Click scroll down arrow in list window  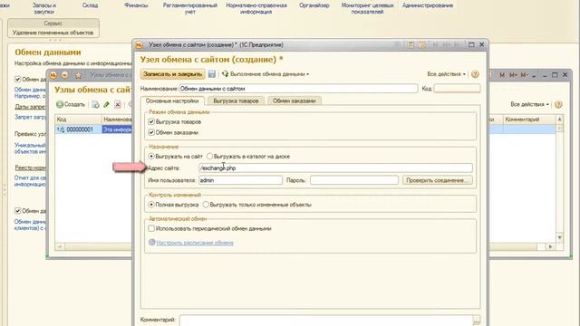pos(560,237)
